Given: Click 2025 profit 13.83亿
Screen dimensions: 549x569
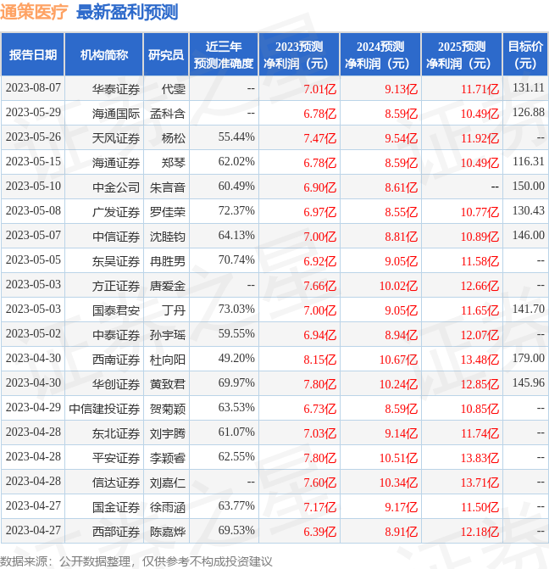Looking at the screenshot, I should click(480, 458).
